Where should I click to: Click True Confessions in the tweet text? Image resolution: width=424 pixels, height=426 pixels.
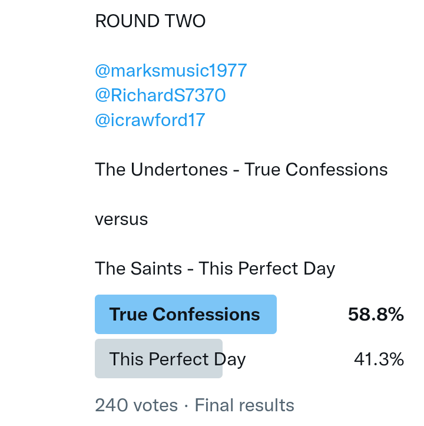click(316, 170)
